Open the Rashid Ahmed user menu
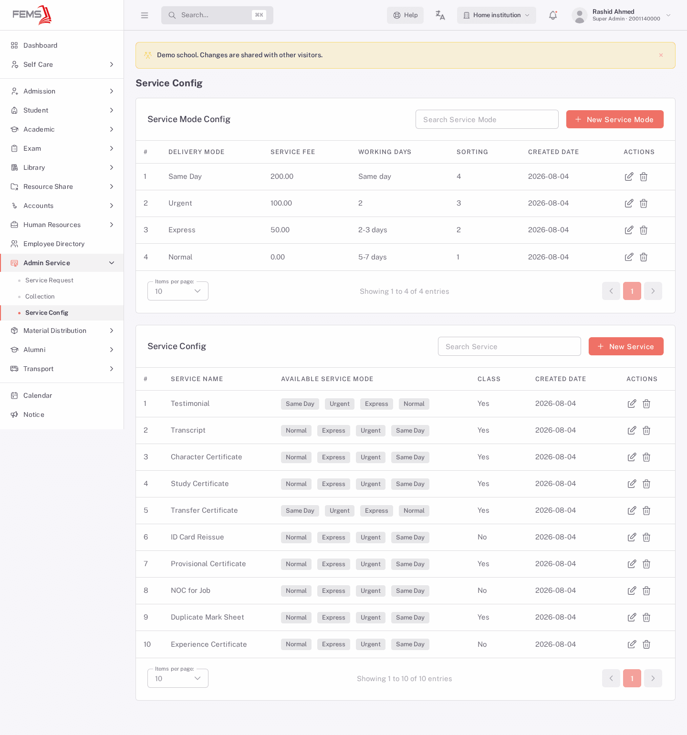Screen dimensions: 687x735 click(622, 15)
